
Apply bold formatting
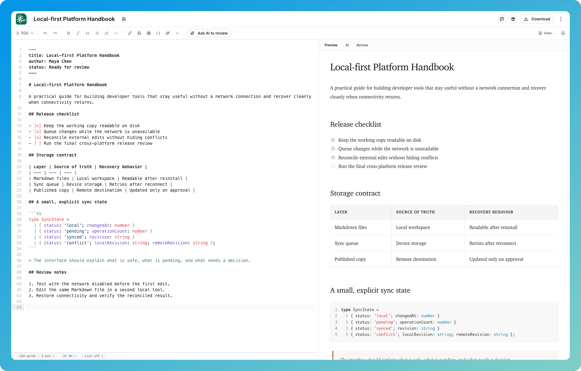click(x=68, y=33)
